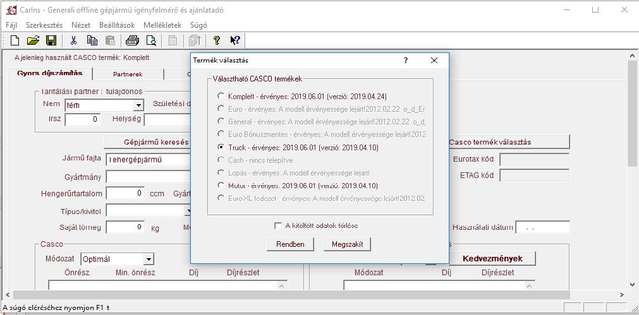
Task: Open the Mellékletek menu
Action: point(162,25)
